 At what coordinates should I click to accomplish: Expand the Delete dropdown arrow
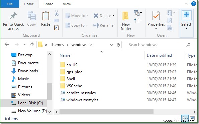[113, 16]
